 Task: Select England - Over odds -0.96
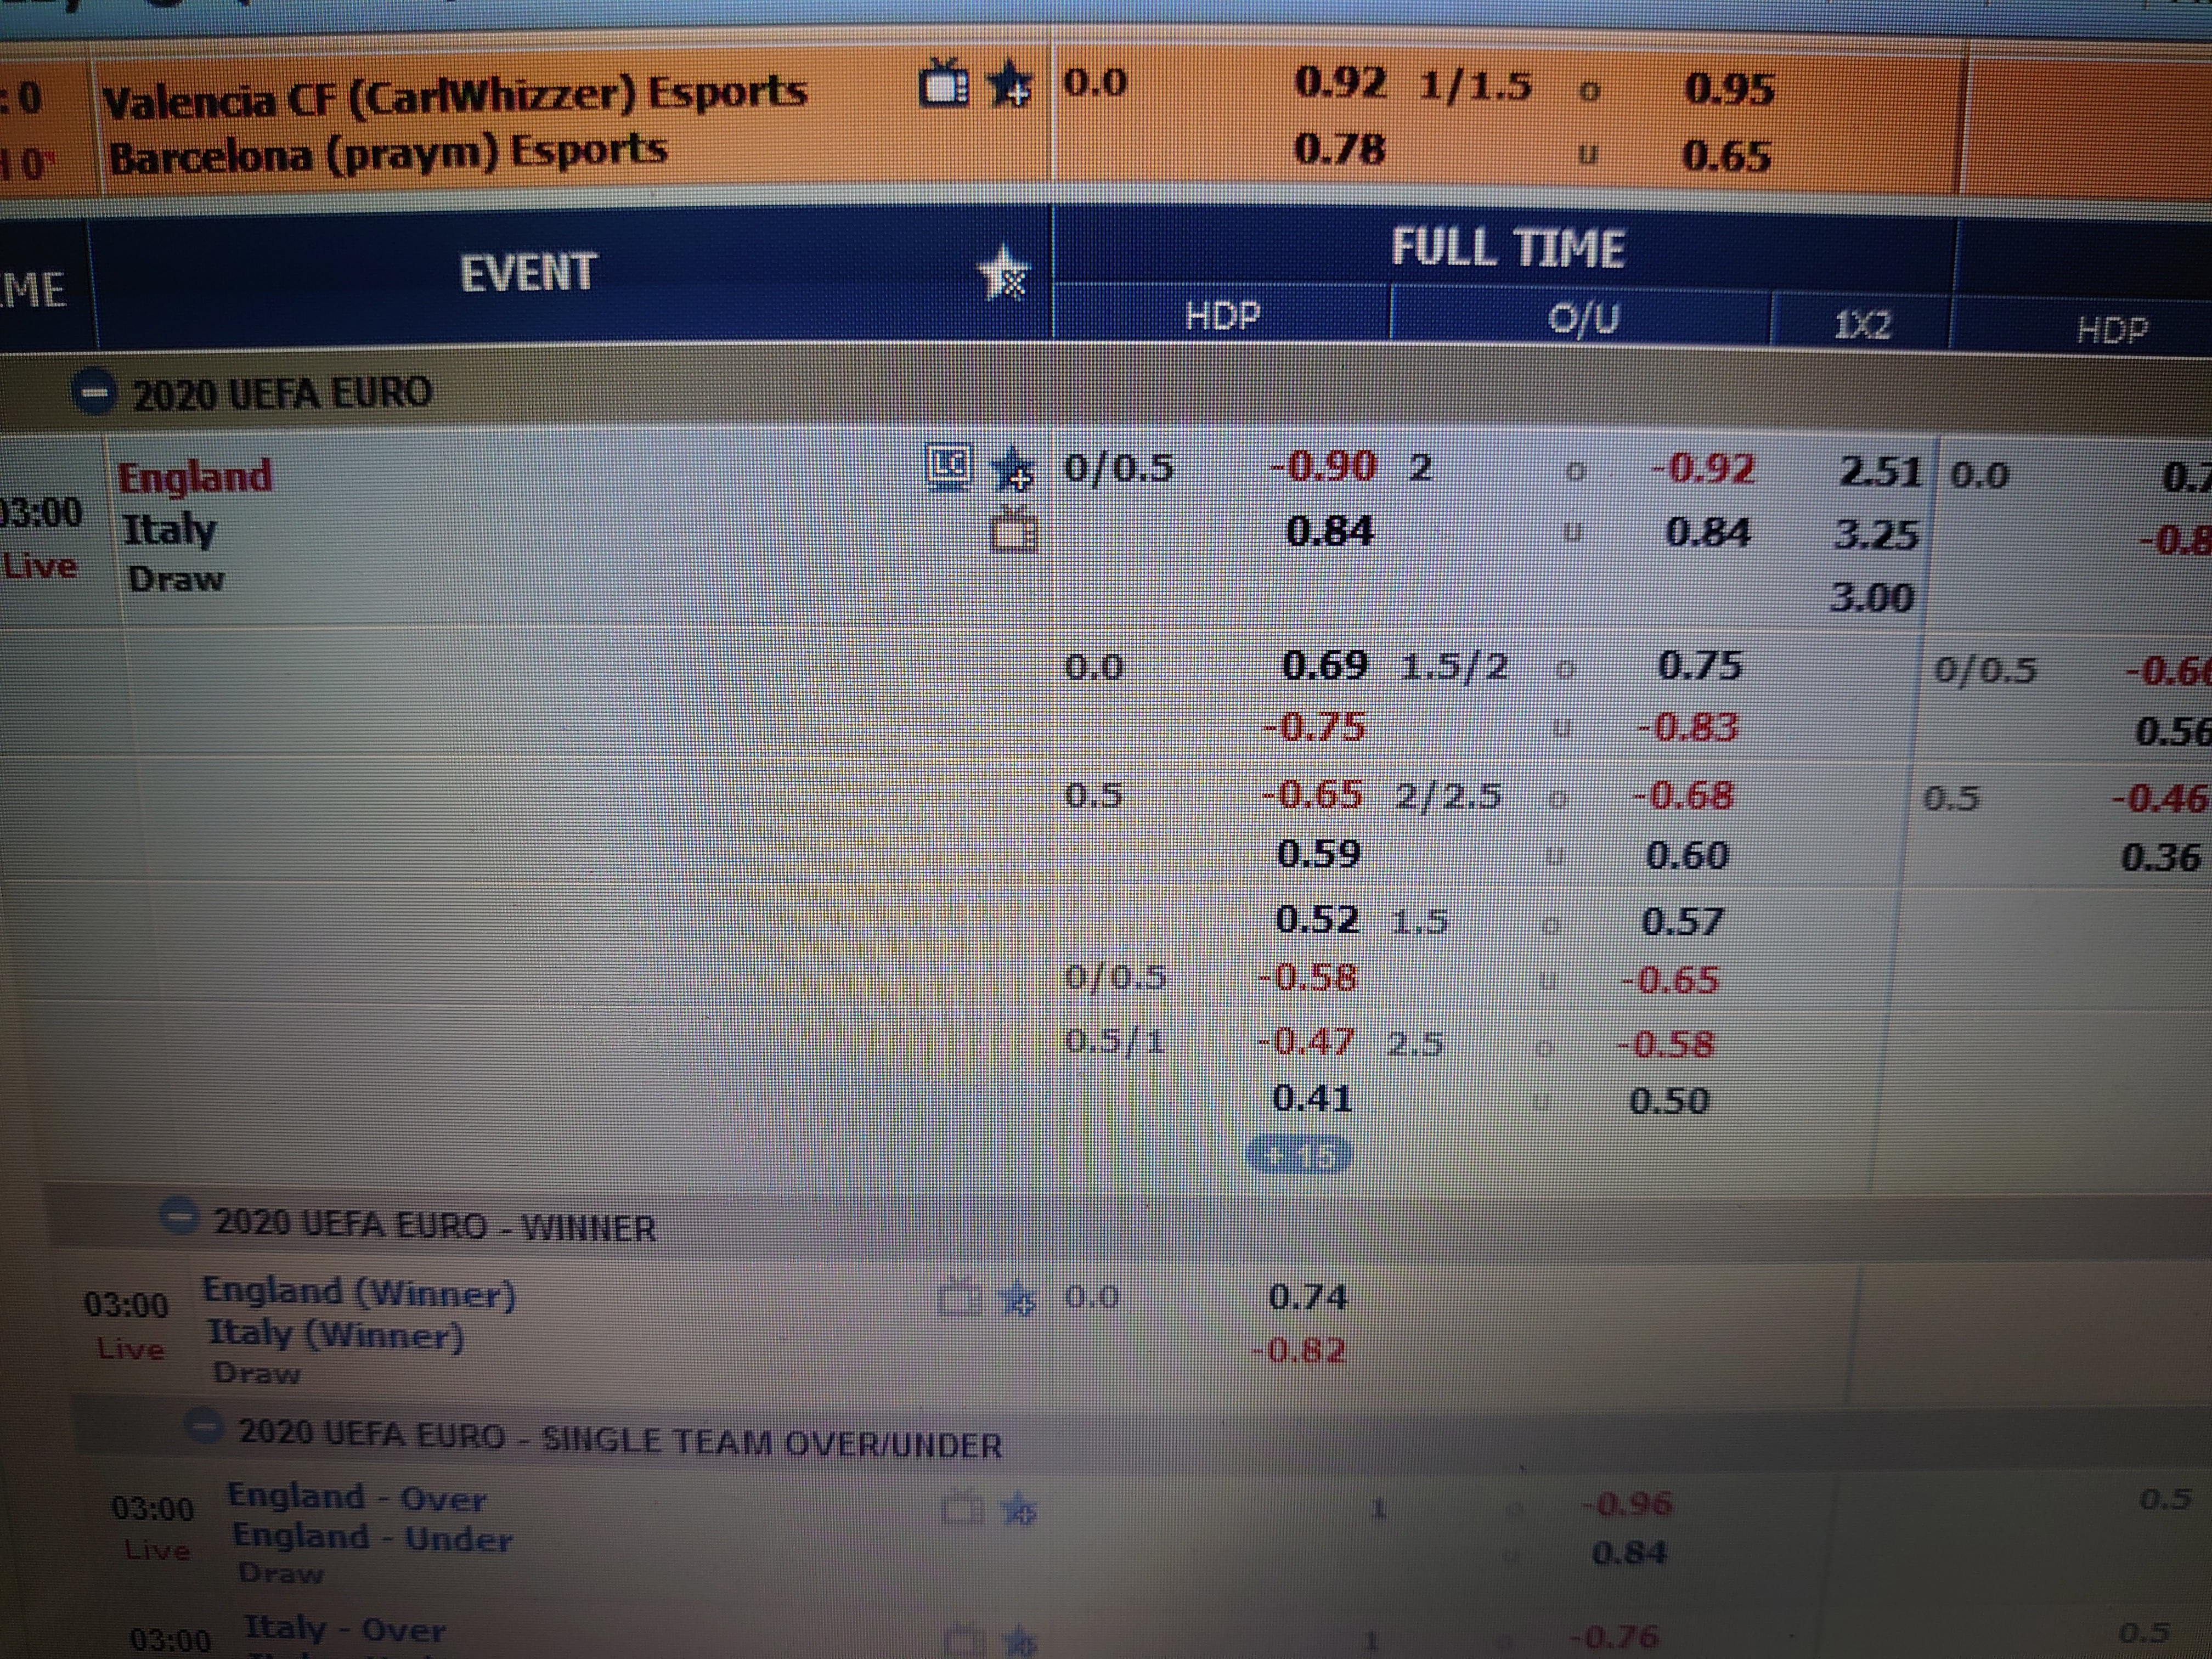point(1626,1503)
